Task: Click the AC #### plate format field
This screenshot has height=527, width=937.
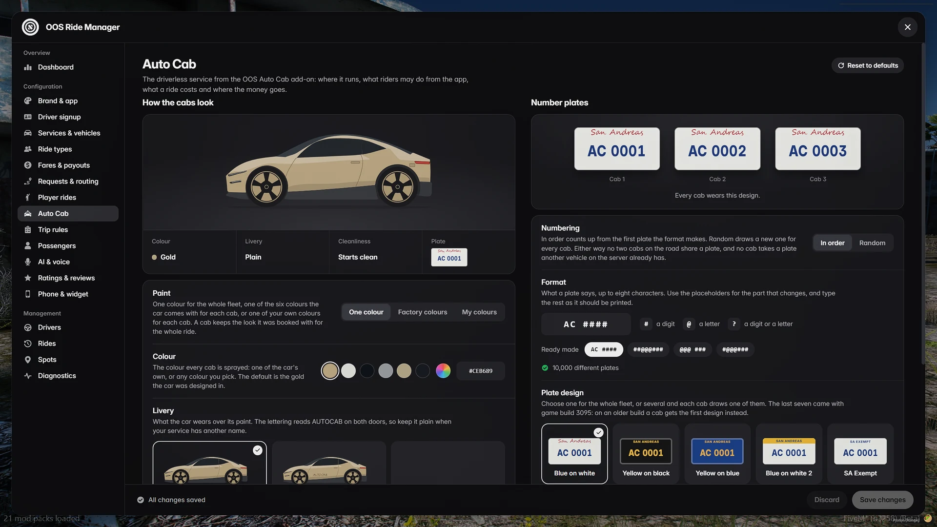Action: coord(586,324)
